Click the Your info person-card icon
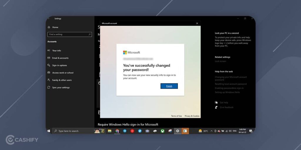The height and width of the screenshot is (150, 301). (49, 50)
